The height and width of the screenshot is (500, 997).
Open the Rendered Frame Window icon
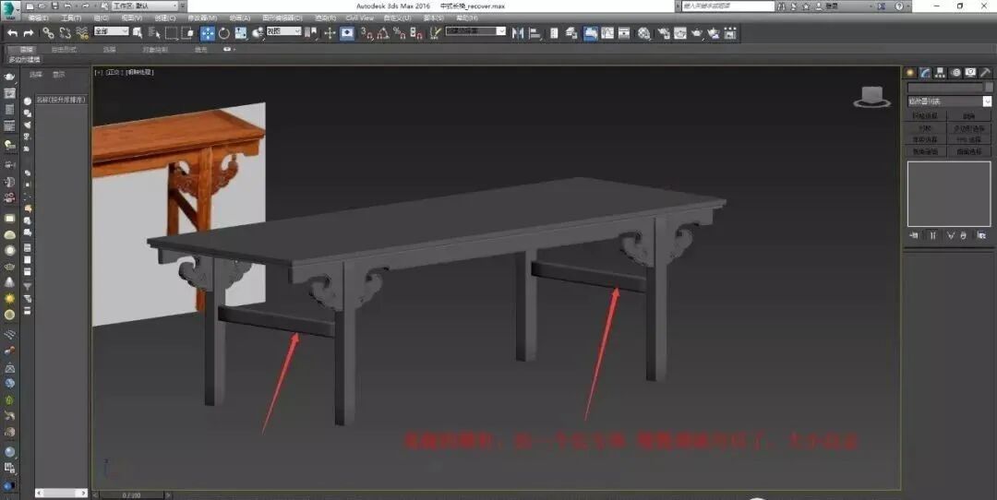tap(680, 33)
